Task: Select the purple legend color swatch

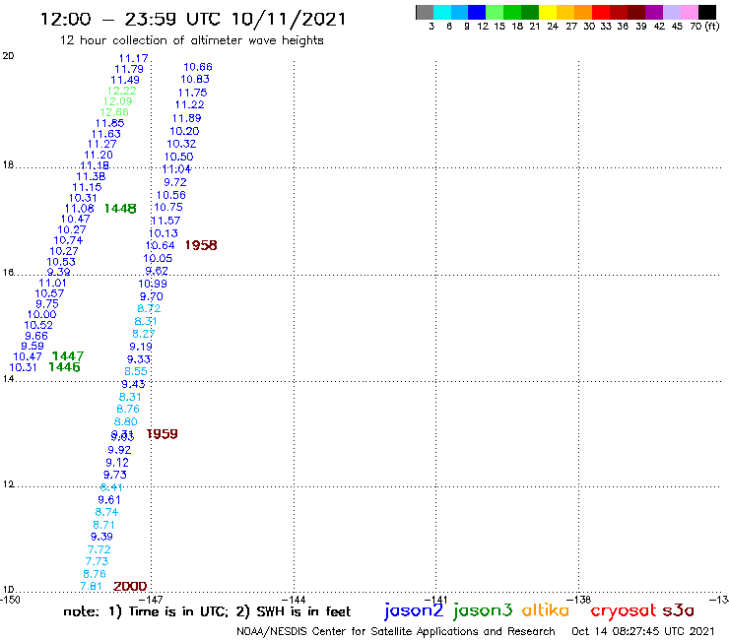Action: 654,12
